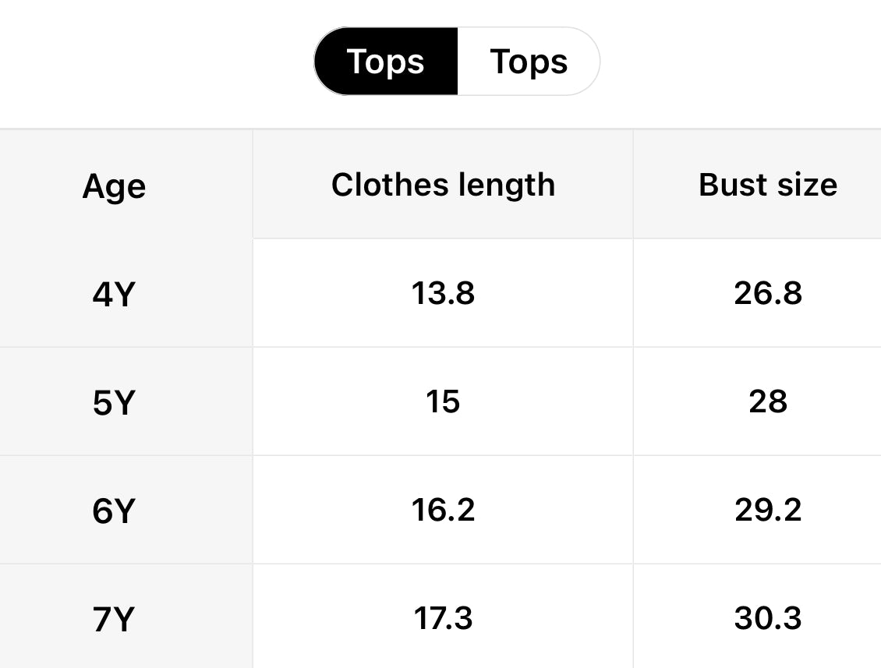Click the 28 bust size cell
The image size is (881, 668).
pyautogui.click(x=768, y=402)
